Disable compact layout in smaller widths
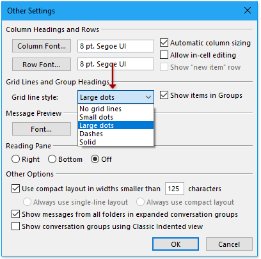Image resolution: width=261 pixels, height=259 pixels. 15,189
